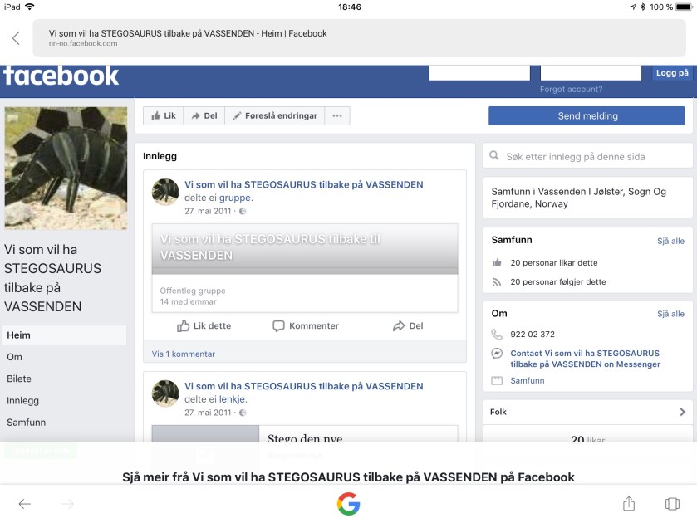
Task: Go back using the bottom-left arrow
Action: click(25, 504)
